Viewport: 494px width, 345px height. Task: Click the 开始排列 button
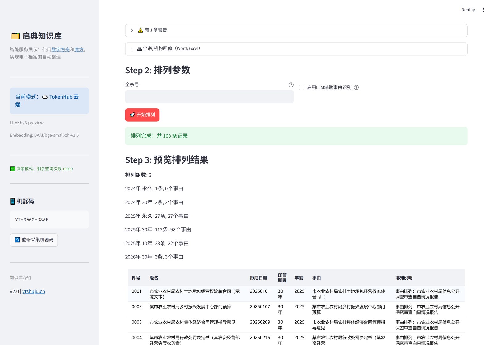[142, 115]
